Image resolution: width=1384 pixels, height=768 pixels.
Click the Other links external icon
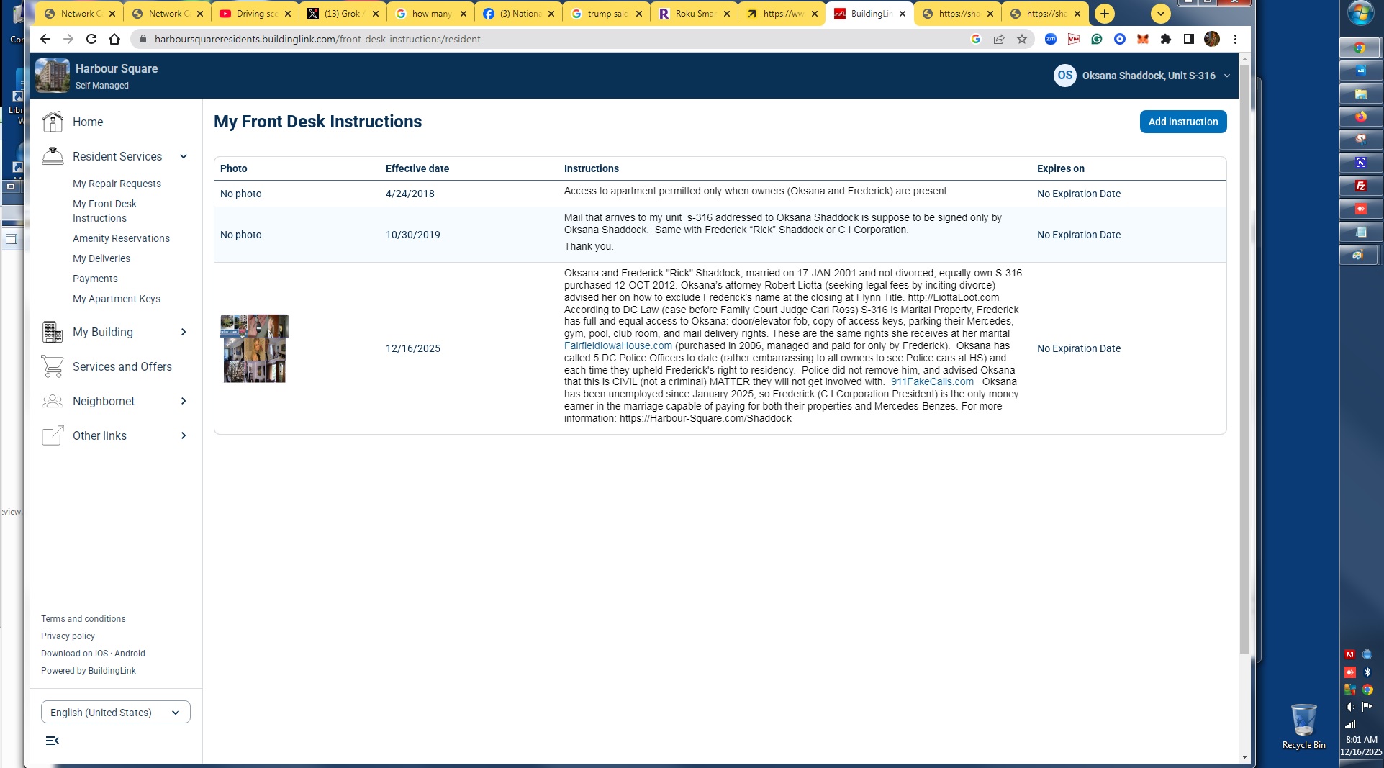(53, 435)
